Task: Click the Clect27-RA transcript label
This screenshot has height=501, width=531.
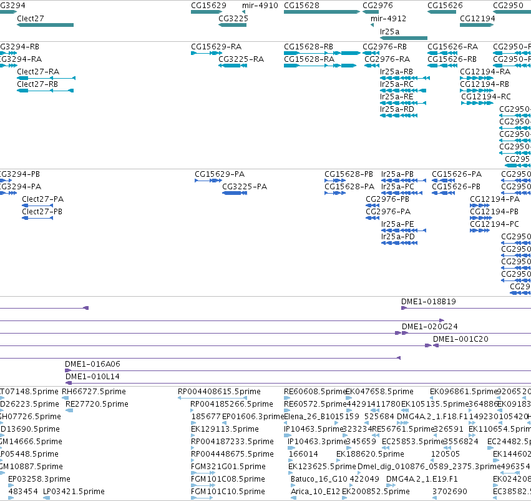Action: pos(38,72)
